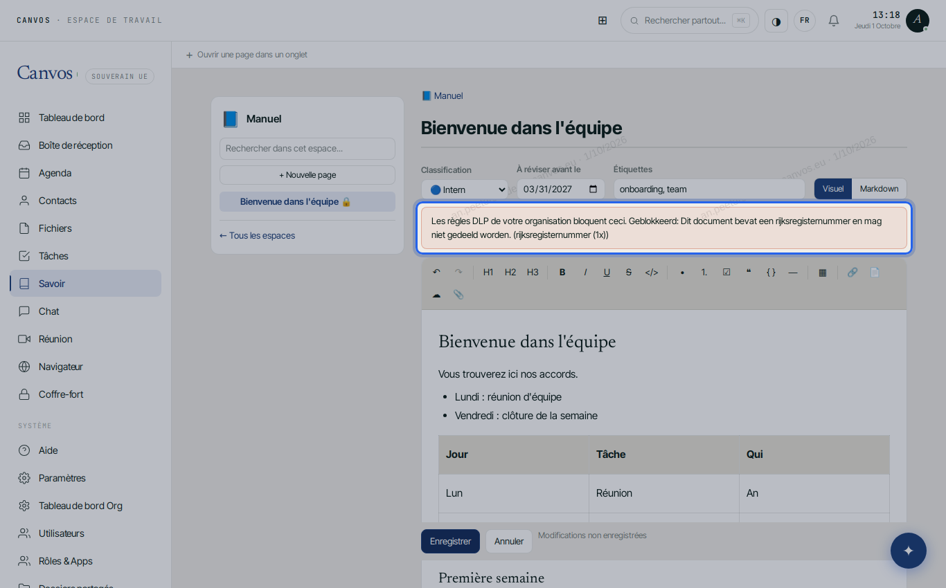This screenshot has height=588, width=946.
Task: Toggle italic formatting
Action: tap(584, 272)
